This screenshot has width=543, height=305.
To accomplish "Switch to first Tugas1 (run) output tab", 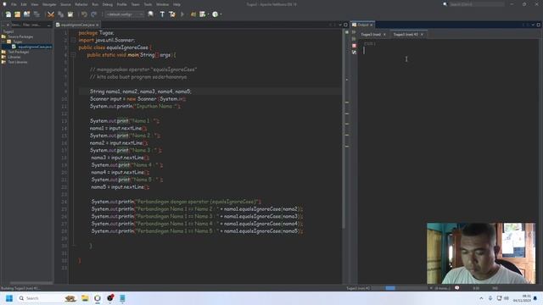I will pos(371,34).
